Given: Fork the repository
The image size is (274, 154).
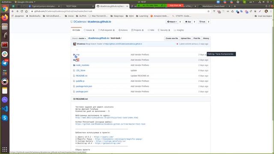Looking at the screenshot, I should [x=203, y=22].
